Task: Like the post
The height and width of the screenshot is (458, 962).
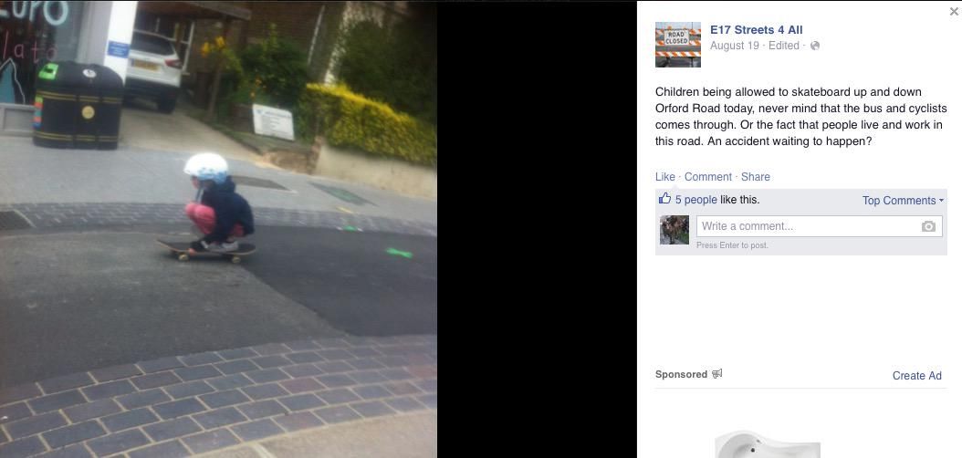Action: 665,177
